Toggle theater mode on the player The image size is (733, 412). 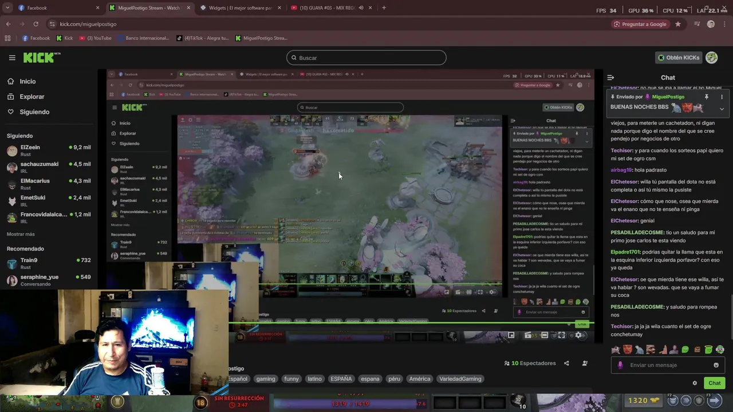[545, 335]
